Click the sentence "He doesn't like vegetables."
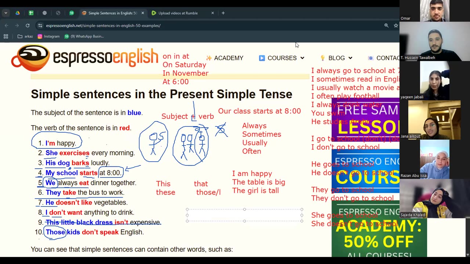The image size is (470, 264). 86,202
